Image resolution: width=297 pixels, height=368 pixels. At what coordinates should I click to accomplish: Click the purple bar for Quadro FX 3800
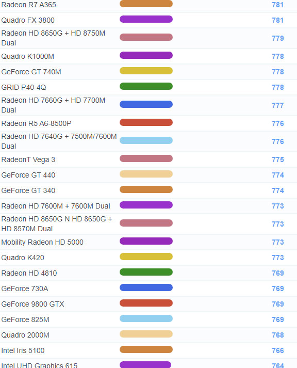click(x=146, y=19)
